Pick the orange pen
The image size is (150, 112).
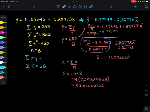[x=3, y=27]
